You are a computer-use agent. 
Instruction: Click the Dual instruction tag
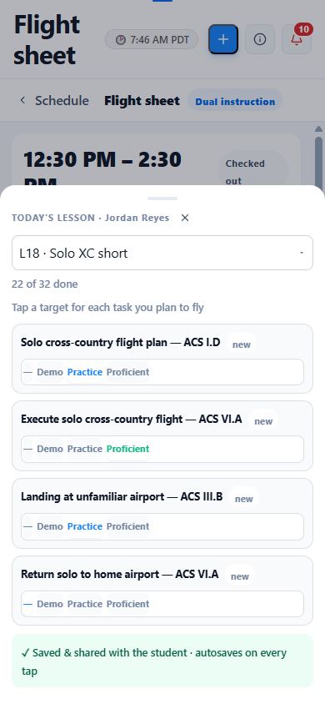click(x=235, y=101)
